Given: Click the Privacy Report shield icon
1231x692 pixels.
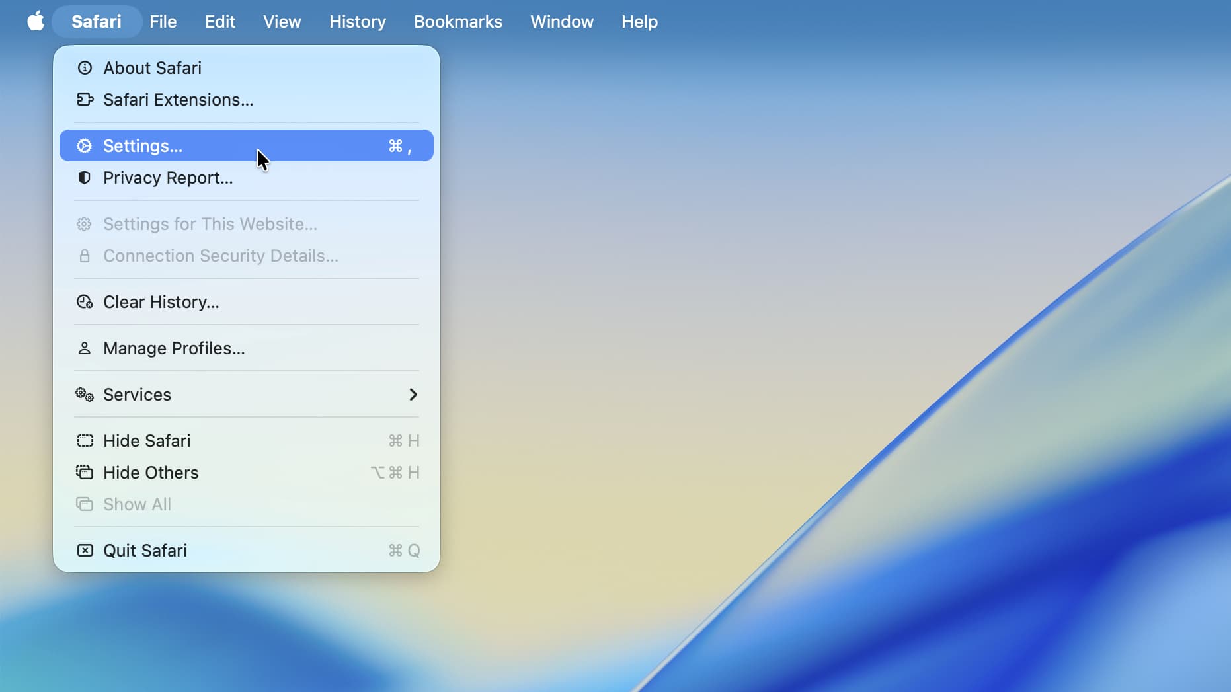Looking at the screenshot, I should click(x=84, y=178).
